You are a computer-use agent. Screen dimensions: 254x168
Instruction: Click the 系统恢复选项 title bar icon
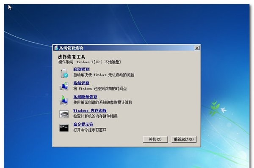[56, 48]
